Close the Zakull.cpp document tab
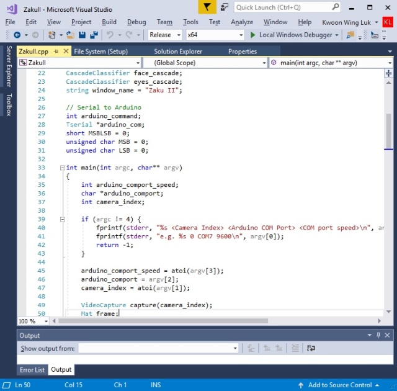 coord(65,52)
